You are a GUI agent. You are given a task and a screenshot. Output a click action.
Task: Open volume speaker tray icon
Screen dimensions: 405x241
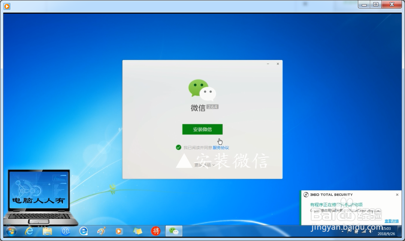coord(371,231)
